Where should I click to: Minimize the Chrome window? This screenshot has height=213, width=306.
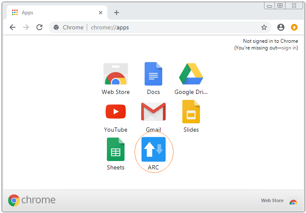(x=270, y=6)
